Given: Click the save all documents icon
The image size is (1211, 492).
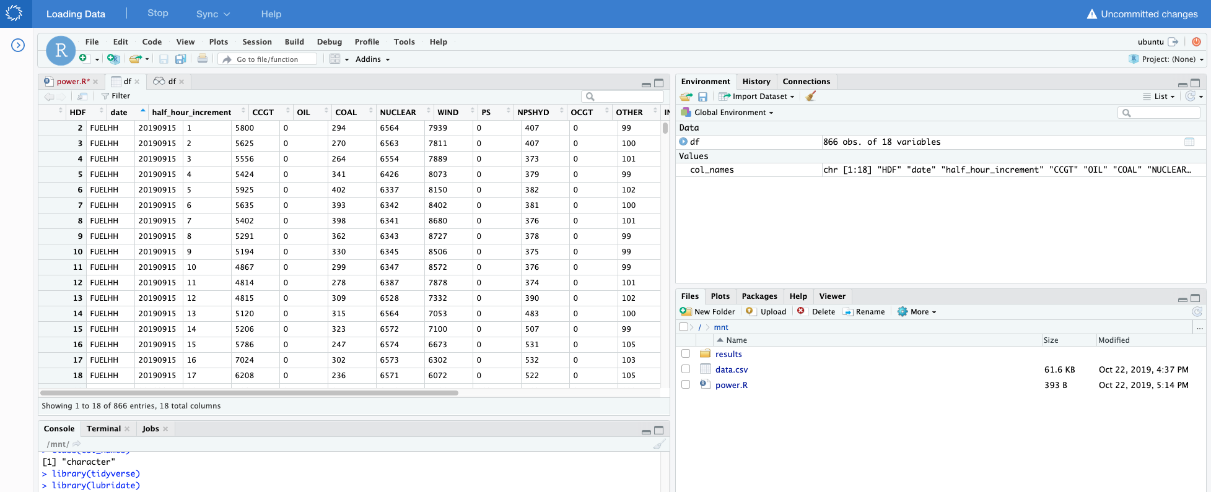Looking at the screenshot, I should point(180,59).
